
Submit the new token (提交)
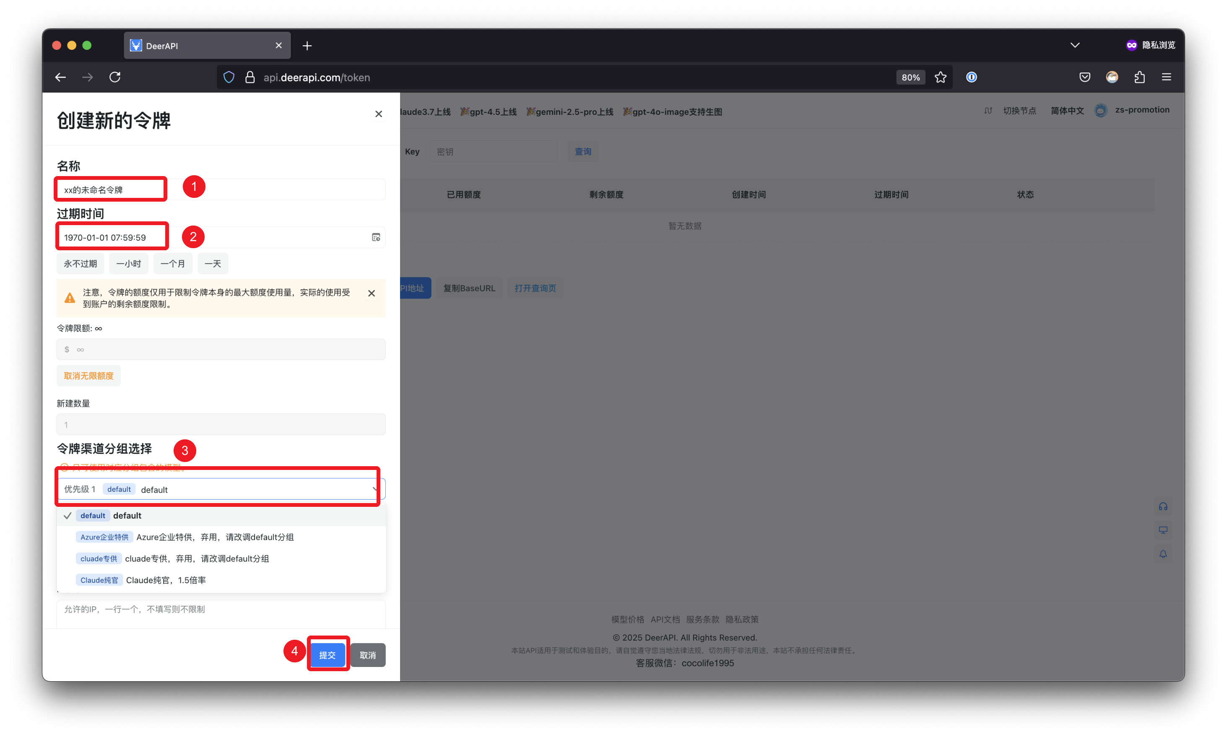[328, 655]
